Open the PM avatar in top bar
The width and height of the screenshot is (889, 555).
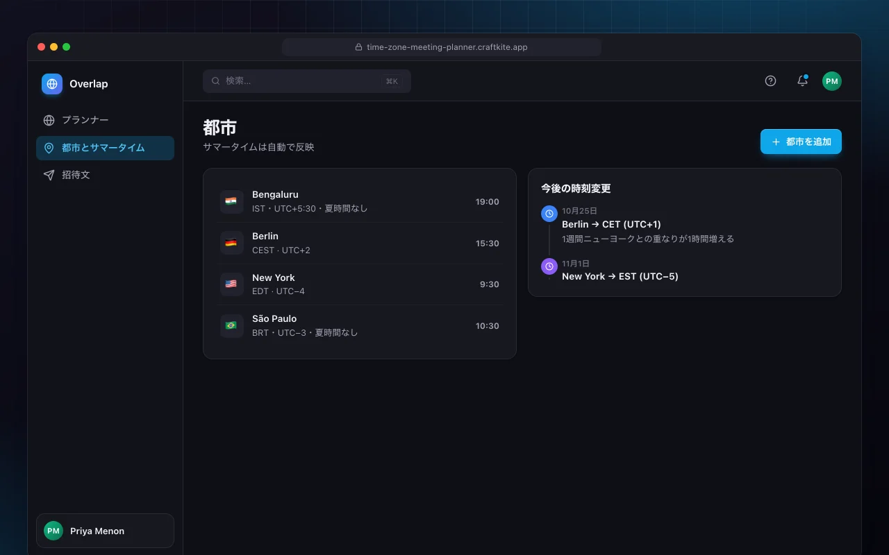click(x=832, y=81)
